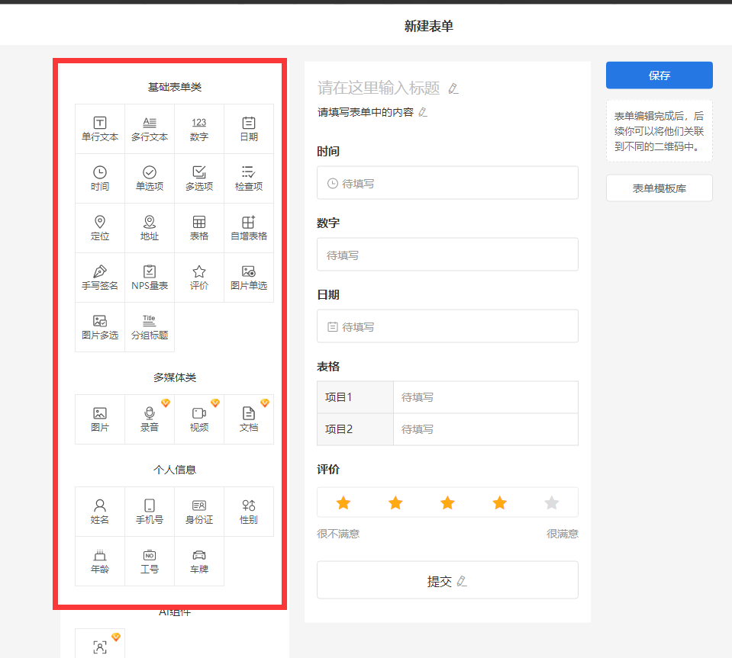Viewport: 732px width, 658px height.
Task: Set the 评价 rating to one star
Action: pos(343,502)
